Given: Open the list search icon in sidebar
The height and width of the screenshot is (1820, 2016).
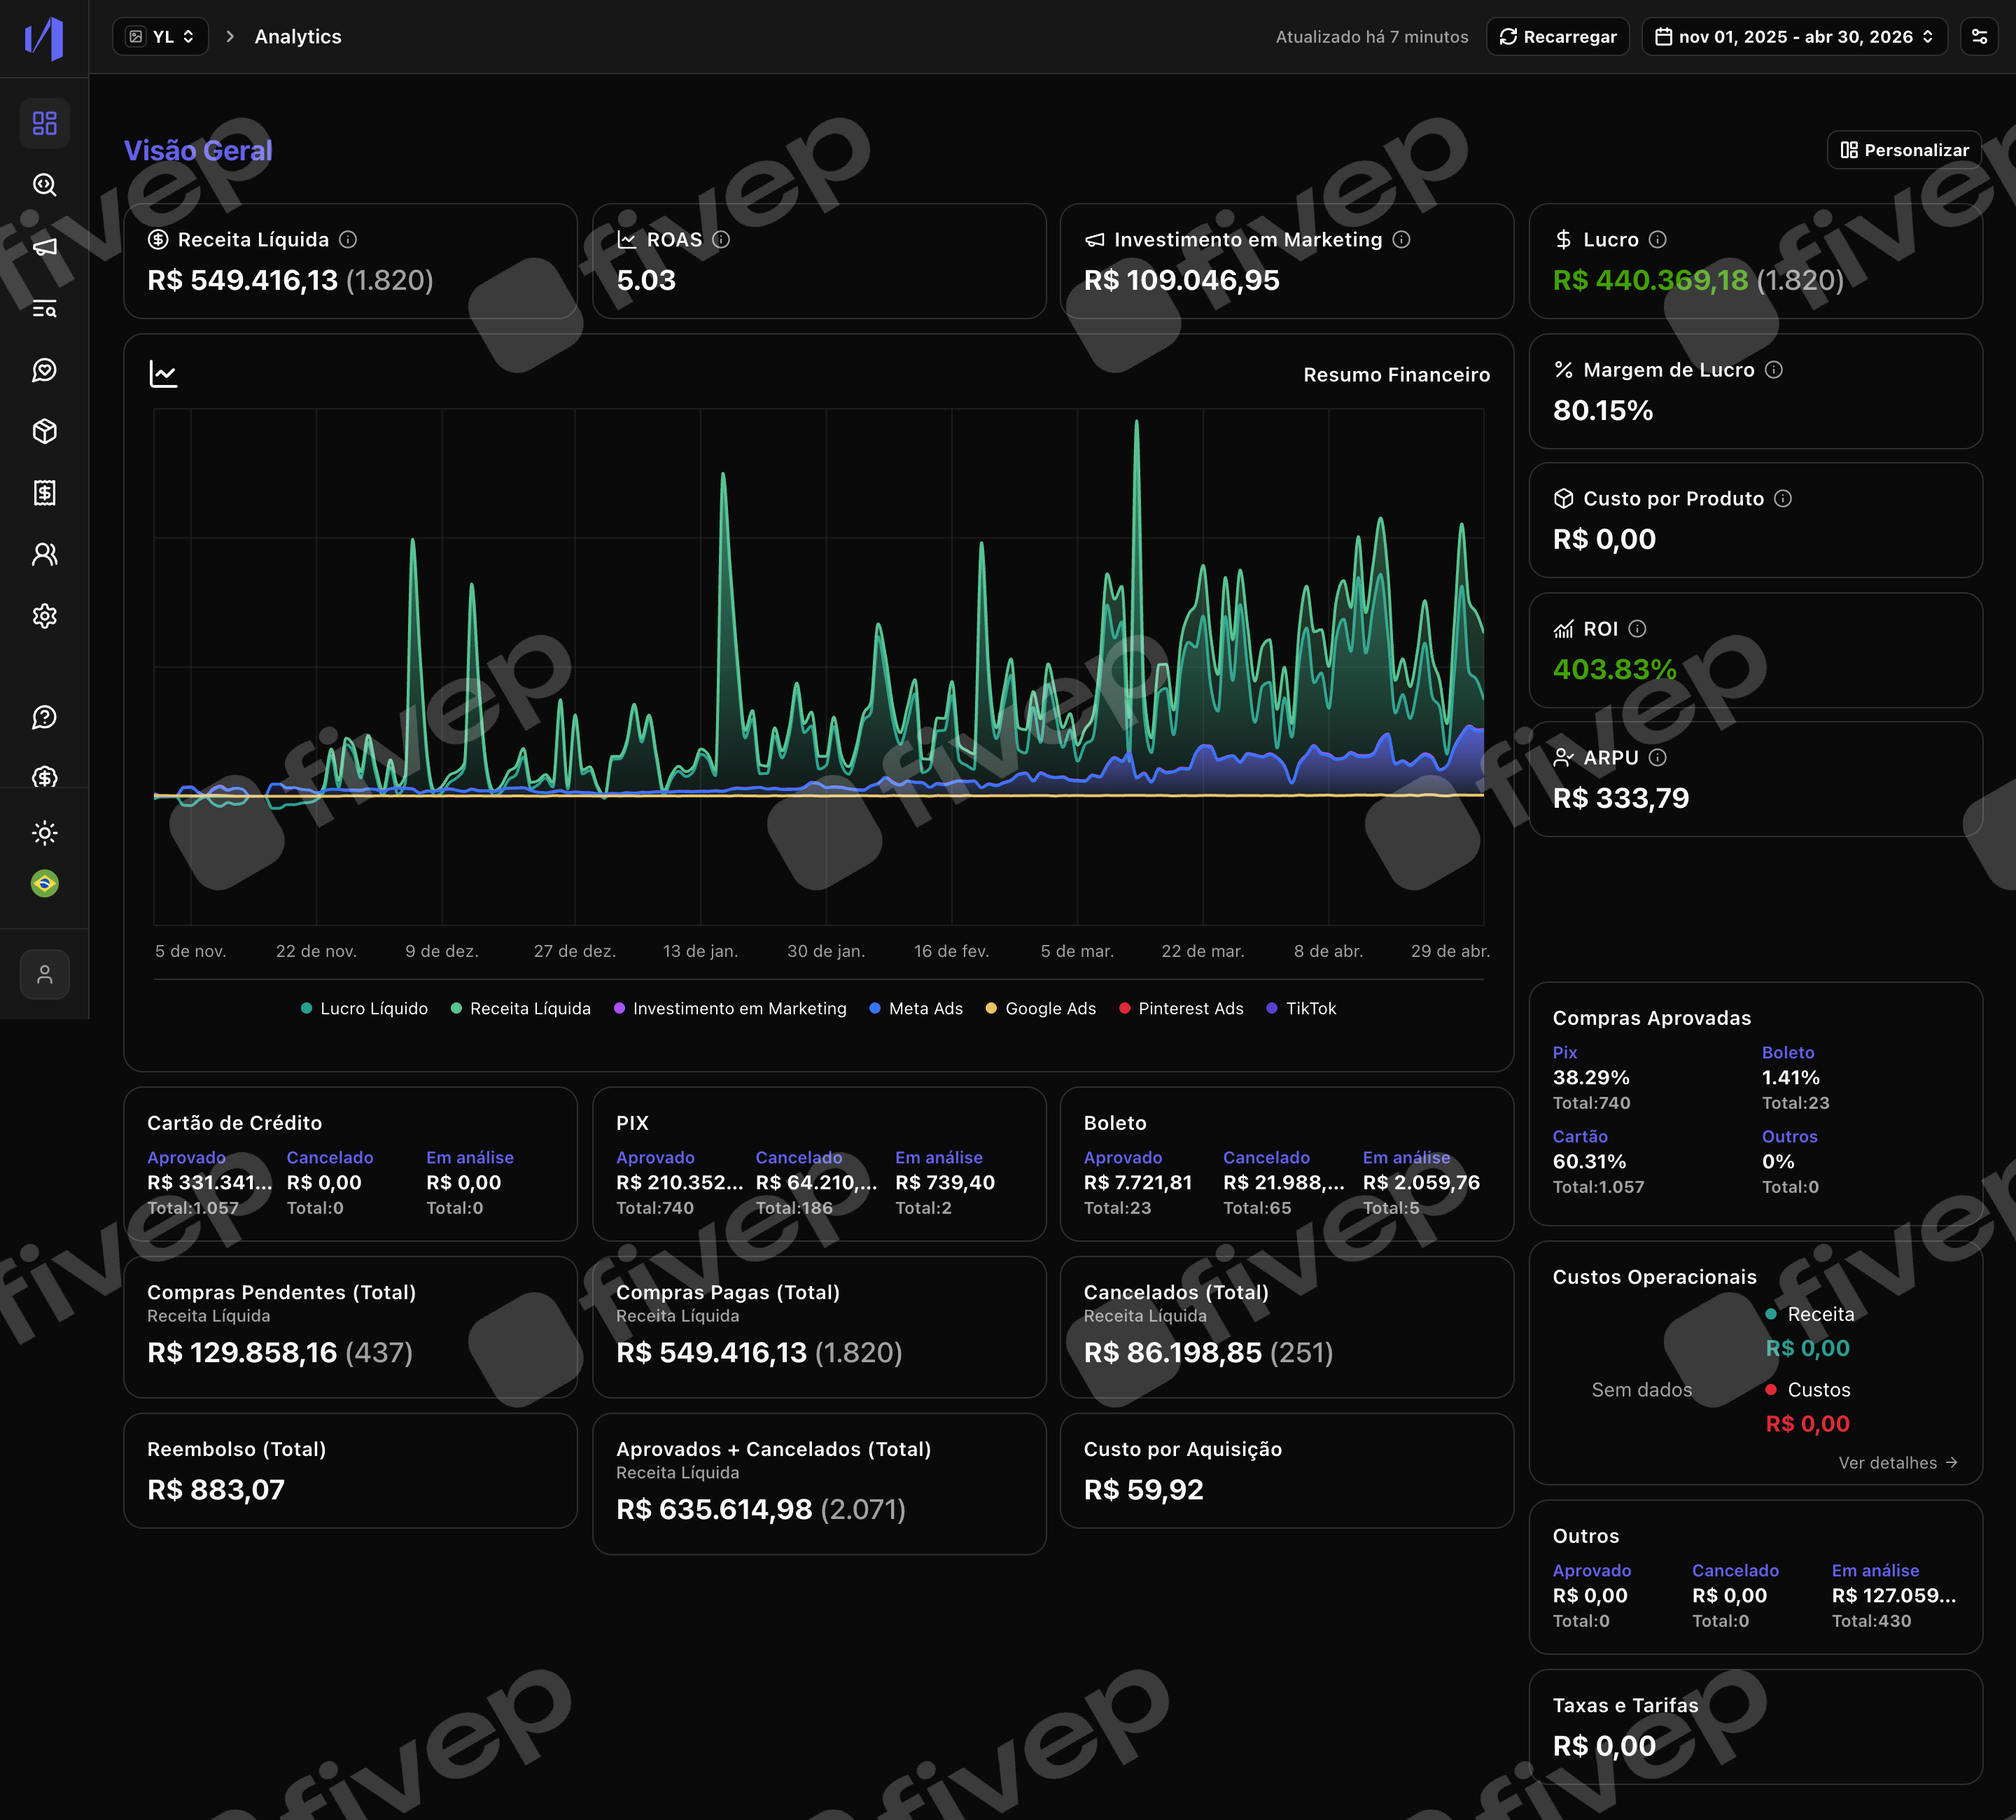Looking at the screenshot, I should point(45,309).
